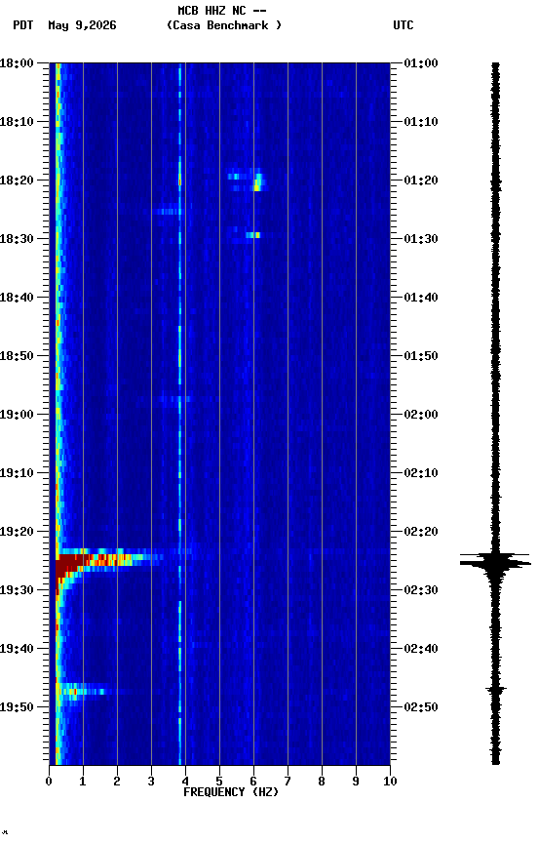Click the large spike on the seismogram trace
This screenshot has height=843, width=538.
[x=495, y=562]
